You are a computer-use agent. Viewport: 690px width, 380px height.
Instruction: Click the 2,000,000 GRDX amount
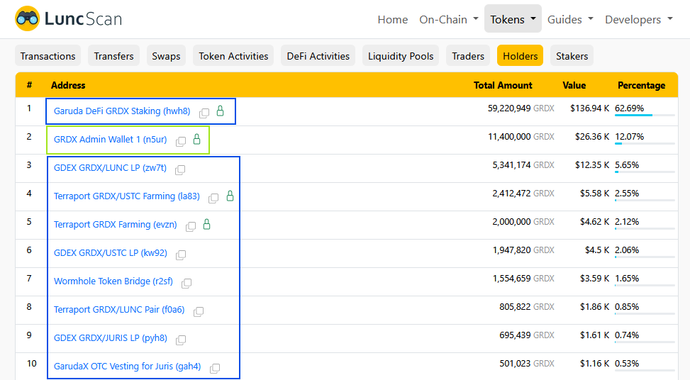tap(523, 222)
